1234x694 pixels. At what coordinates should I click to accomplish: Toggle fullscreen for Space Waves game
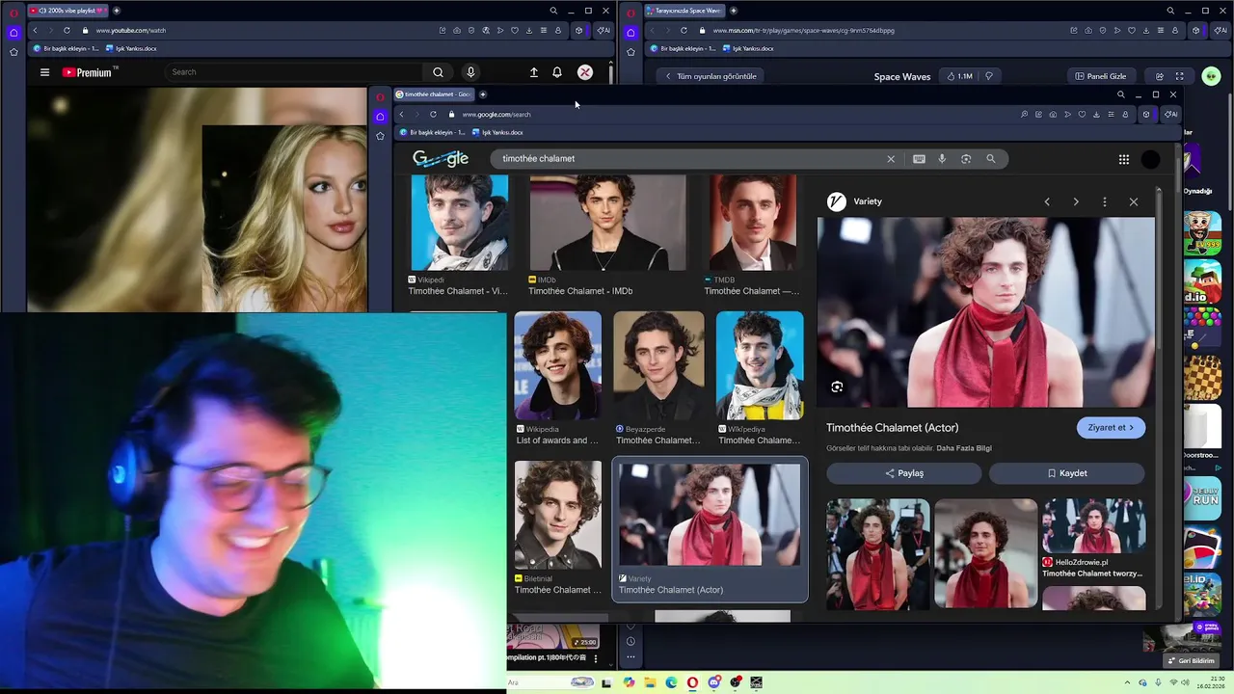tap(1179, 76)
